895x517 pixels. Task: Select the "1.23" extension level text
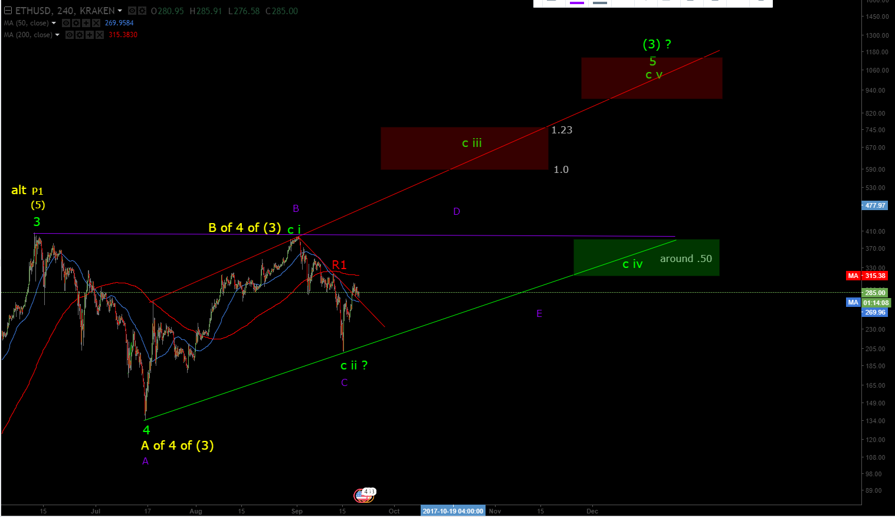tap(562, 130)
